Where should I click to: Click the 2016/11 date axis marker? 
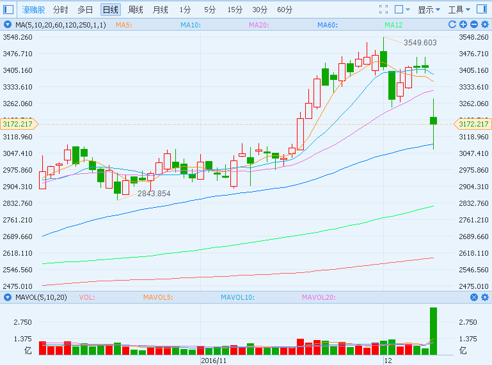pyautogui.click(x=214, y=361)
